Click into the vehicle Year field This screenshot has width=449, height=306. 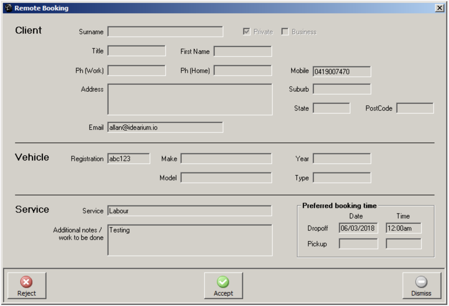point(342,159)
